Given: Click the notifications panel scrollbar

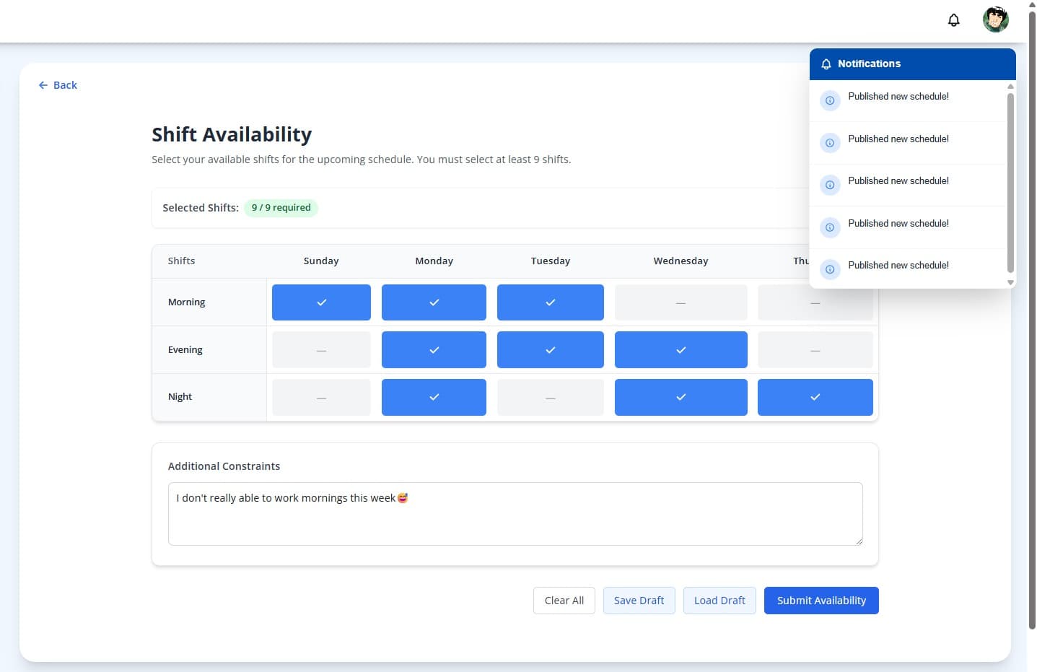Looking at the screenshot, I should point(1010,182).
